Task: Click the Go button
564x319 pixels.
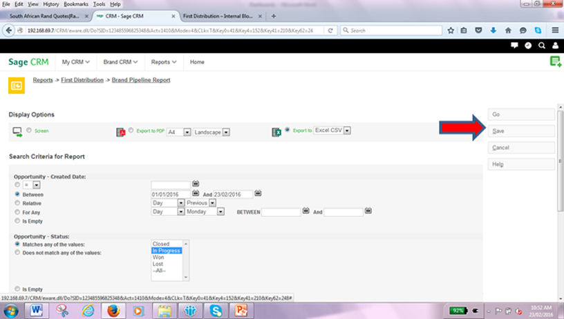Action: [x=521, y=114]
